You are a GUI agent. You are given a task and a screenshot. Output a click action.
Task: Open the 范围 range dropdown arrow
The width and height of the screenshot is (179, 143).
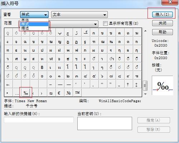(95, 24)
